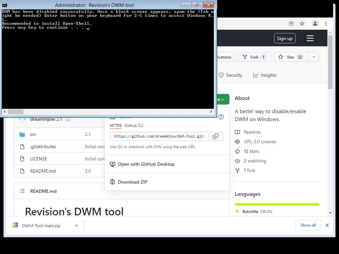This screenshot has width=339, height=254.
Task: View the 1 fork link
Action: pos(250,170)
